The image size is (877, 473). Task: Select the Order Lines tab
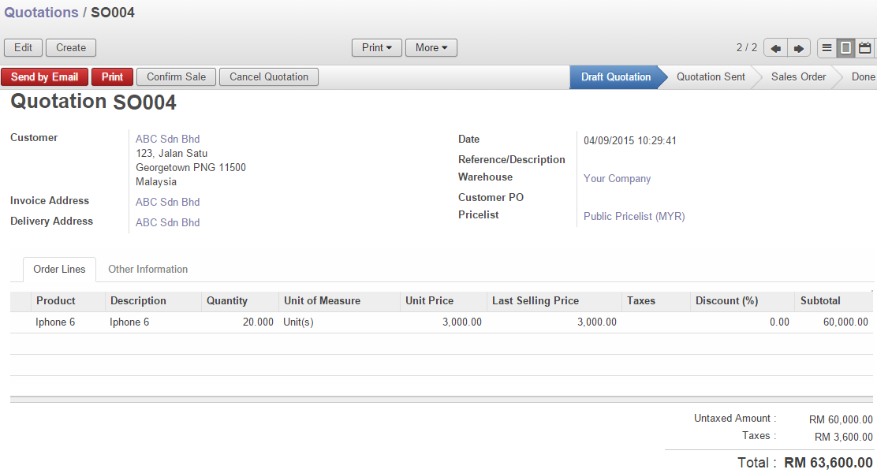click(59, 270)
